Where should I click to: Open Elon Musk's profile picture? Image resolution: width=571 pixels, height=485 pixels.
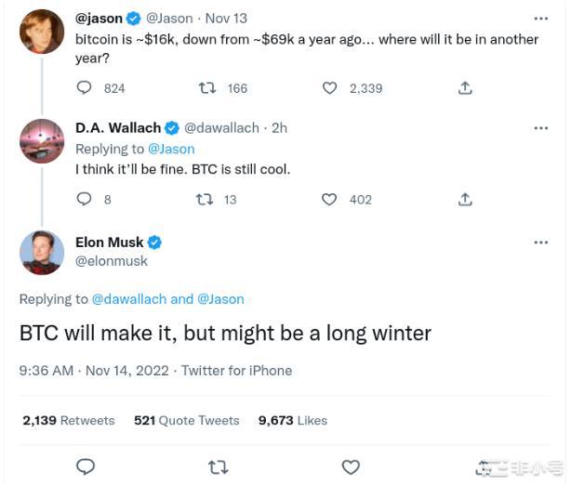click(42, 253)
